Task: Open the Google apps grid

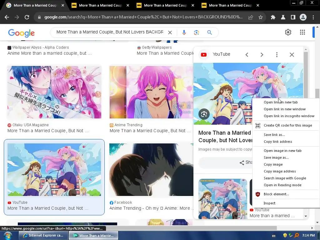Action: tap(302, 32)
